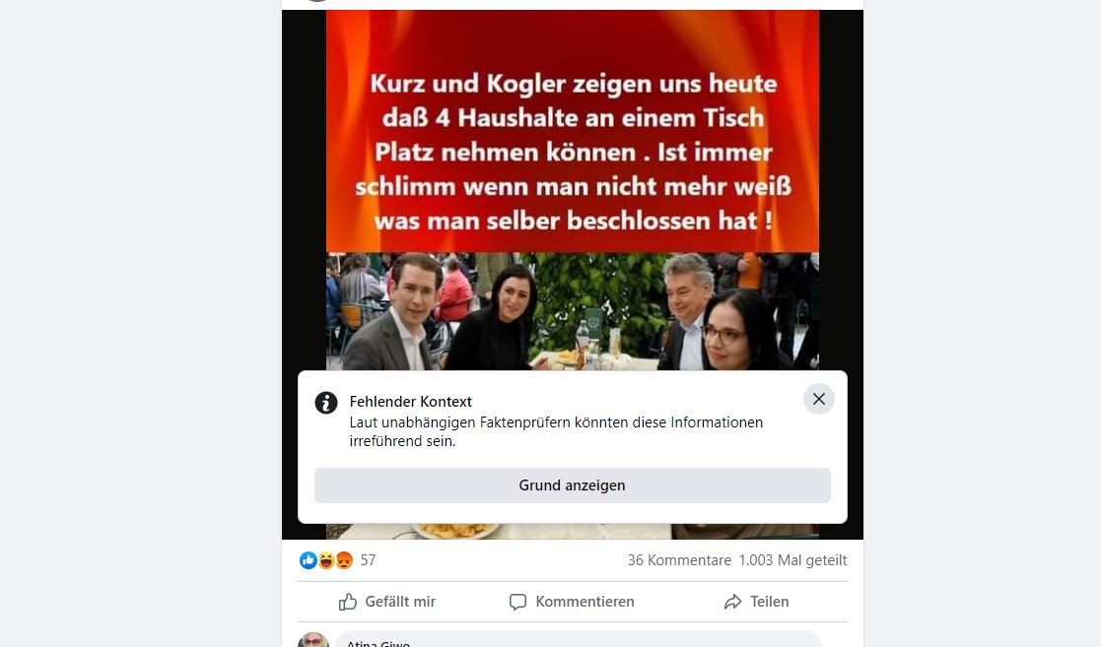The width and height of the screenshot is (1101, 647).
Task: Click the commenter profile picture
Action: click(x=313, y=640)
